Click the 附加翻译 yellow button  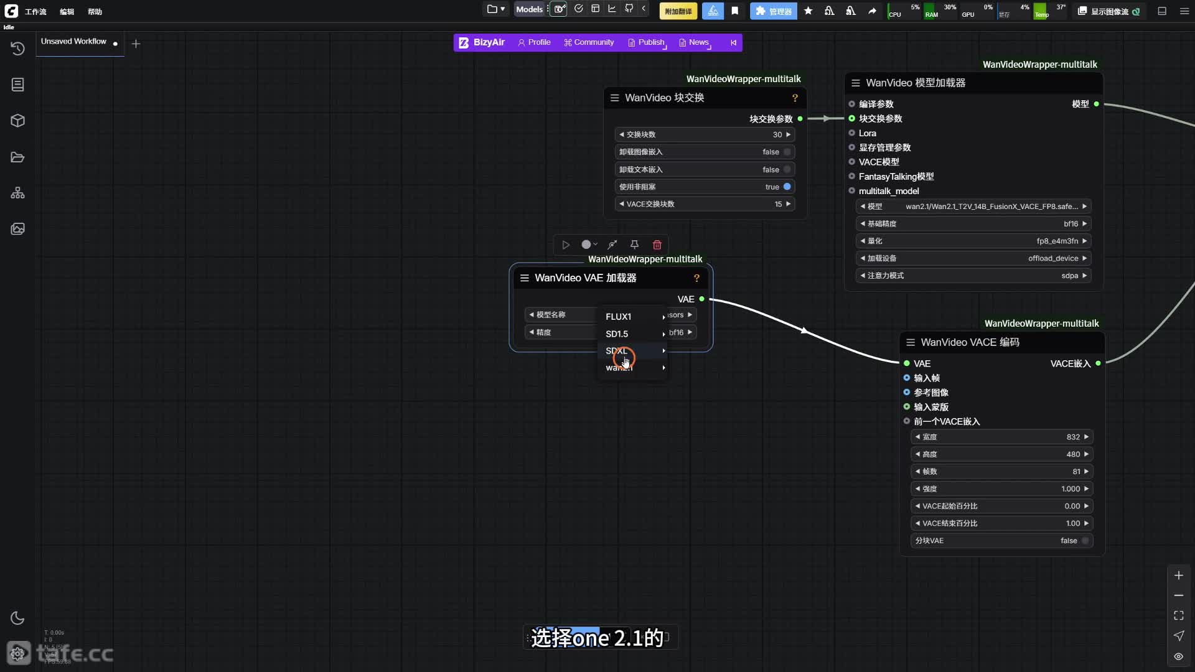(x=678, y=11)
